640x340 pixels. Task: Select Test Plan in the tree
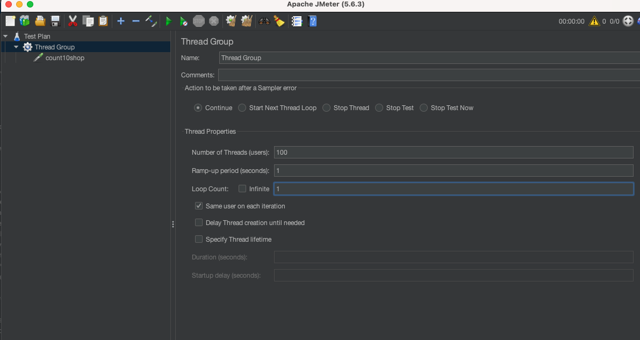coord(37,37)
